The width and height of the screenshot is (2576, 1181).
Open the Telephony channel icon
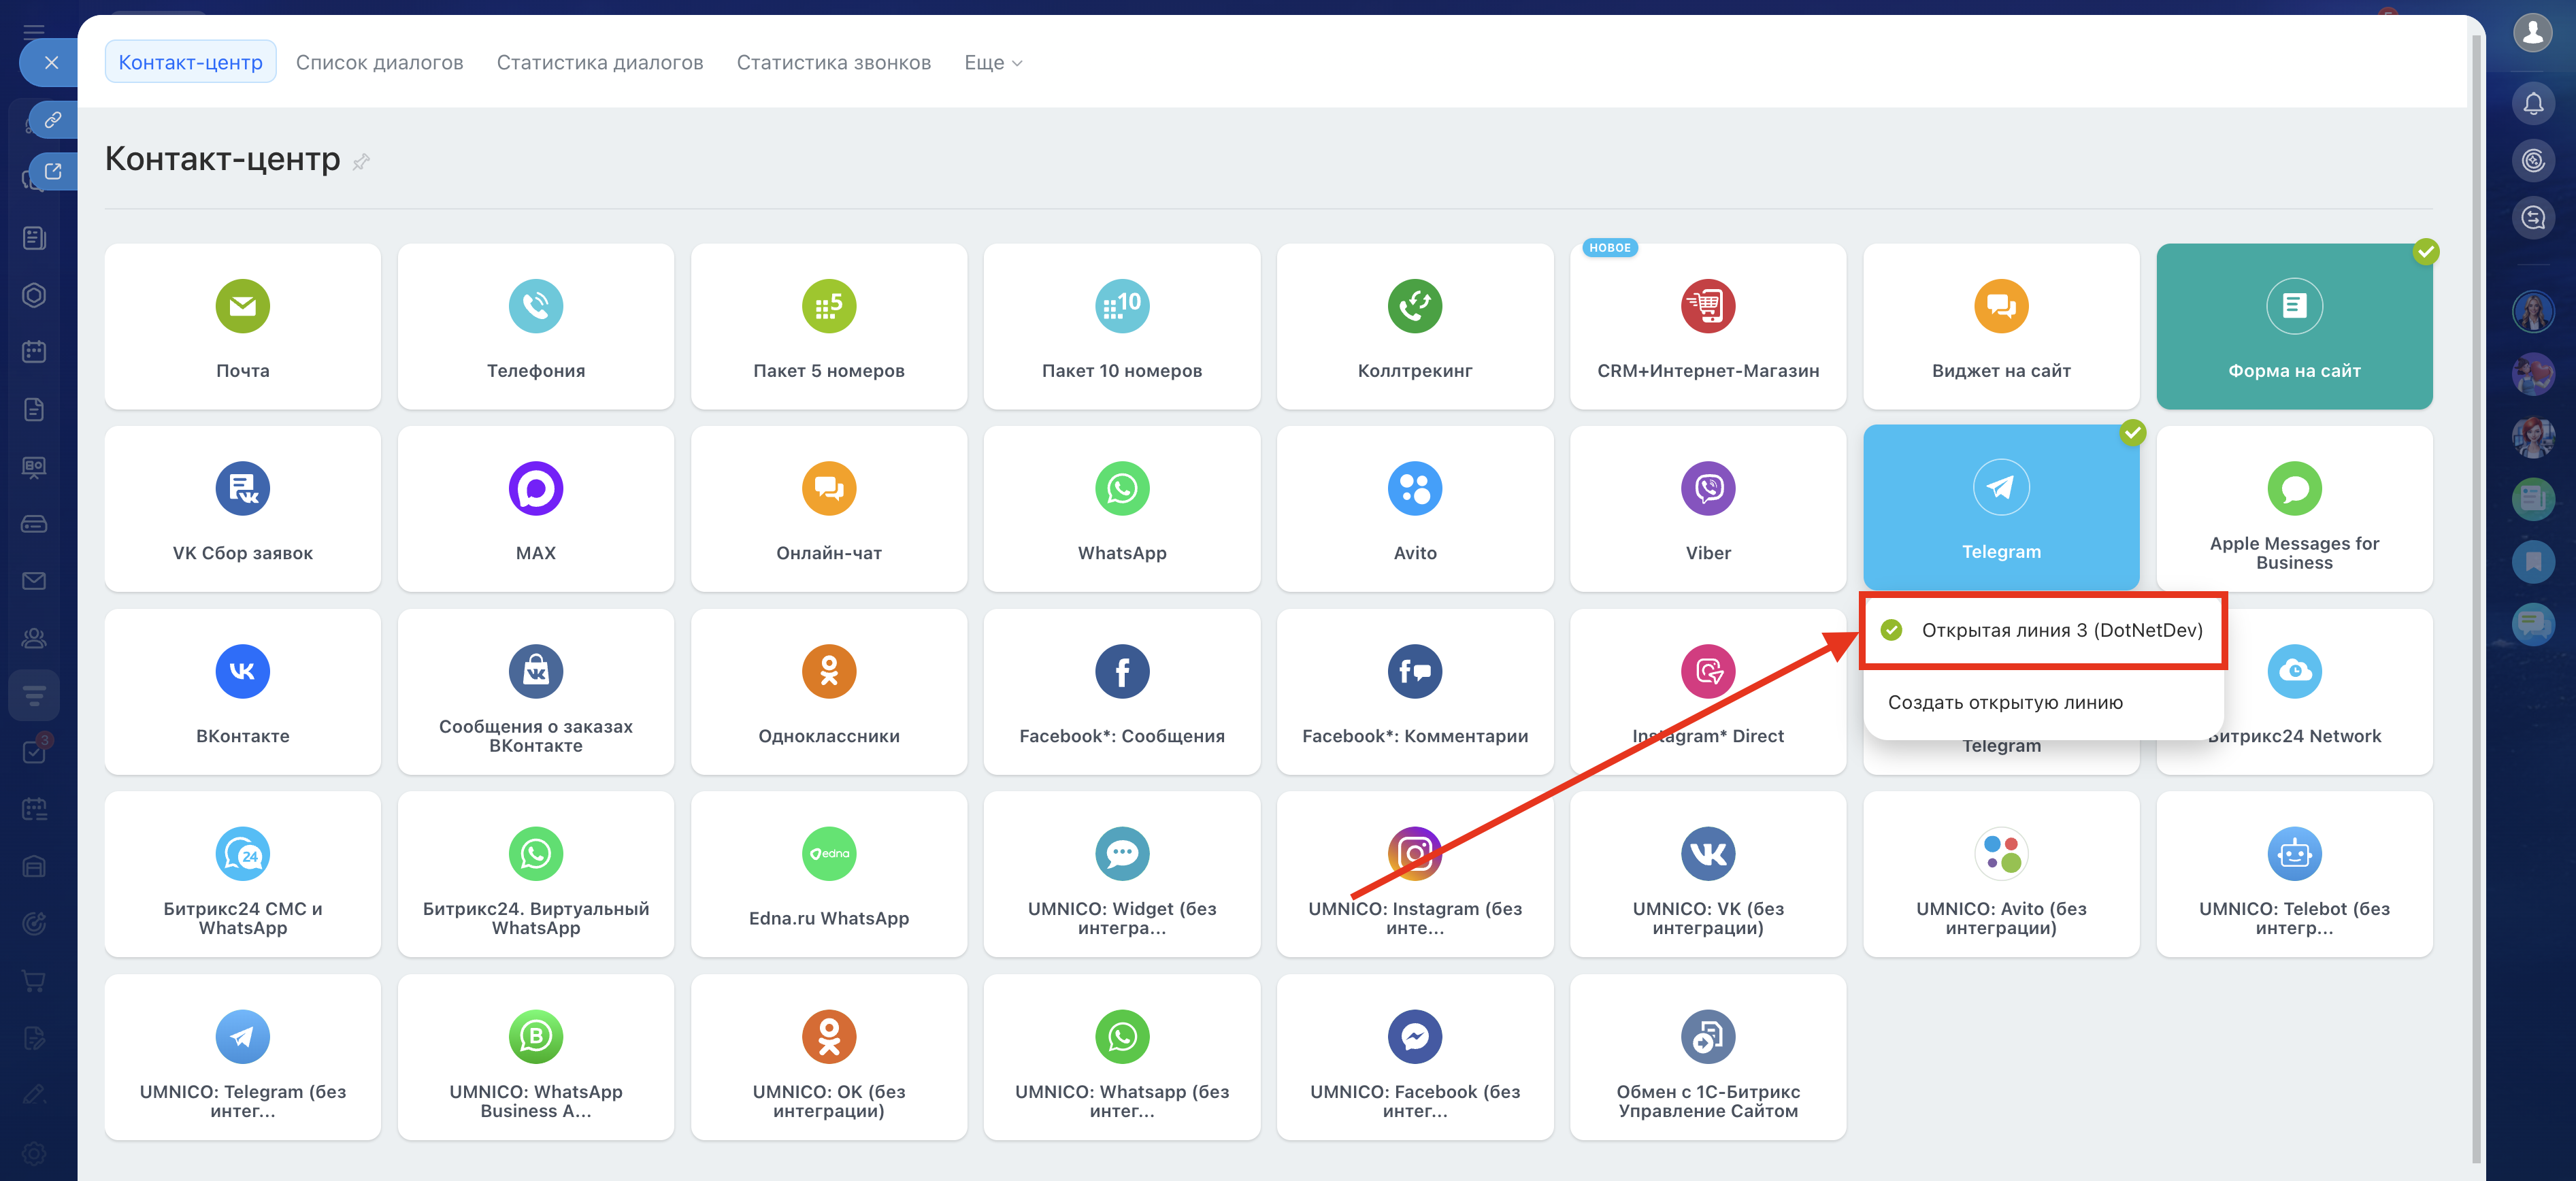[535, 306]
